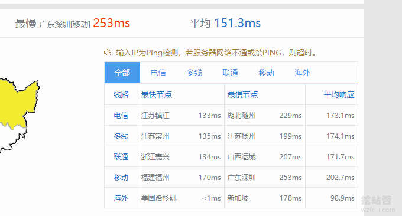Select the 浙江嘉兴 node cell
The height and width of the screenshot is (216, 402).
[x=155, y=156]
